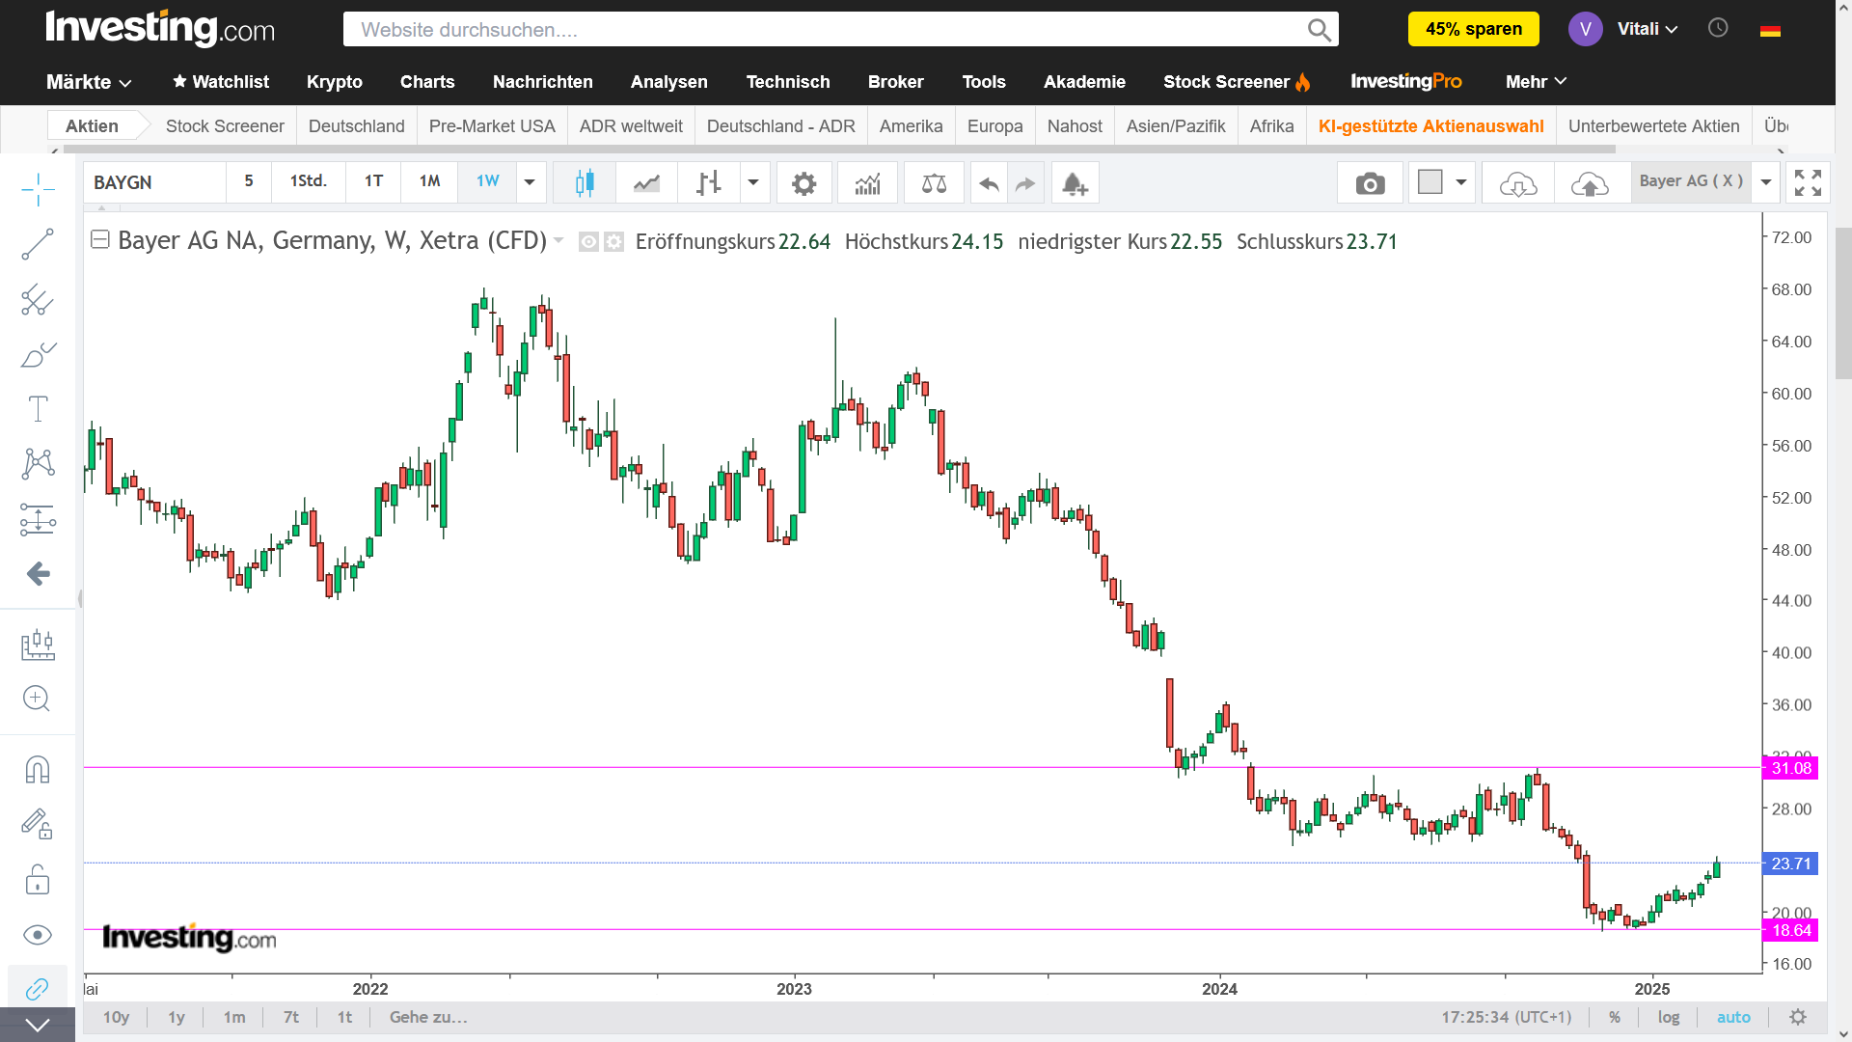Open chart settings gear in toolbar
The width and height of the screenshot is (1852, 1042).
pos(803,183)
